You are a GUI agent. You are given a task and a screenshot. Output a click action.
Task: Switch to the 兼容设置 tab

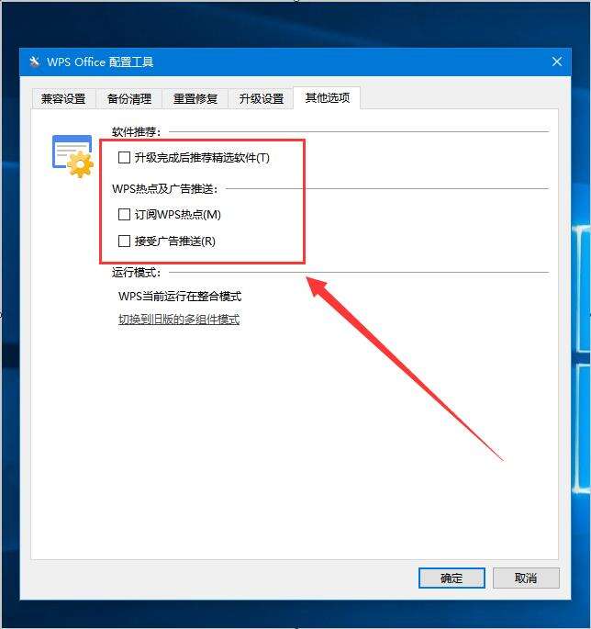(x=63, y=98)
